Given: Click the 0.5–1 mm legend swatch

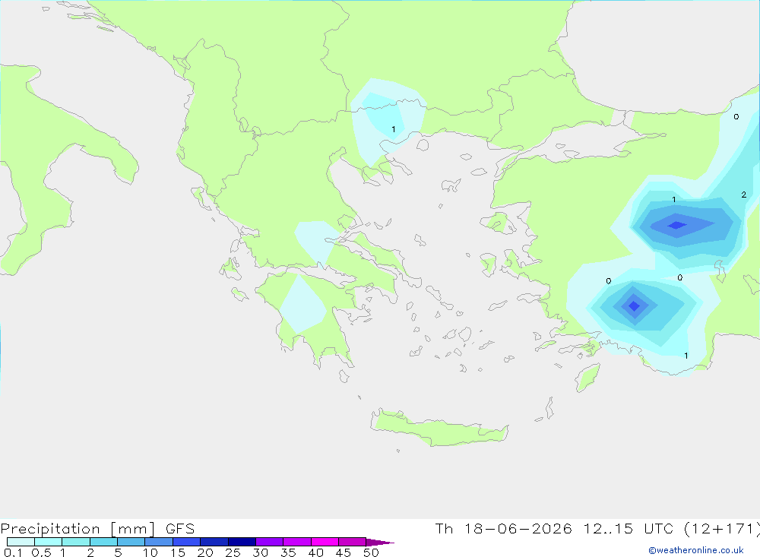Looking at the screenshot, I should click(x=49, y=542).
